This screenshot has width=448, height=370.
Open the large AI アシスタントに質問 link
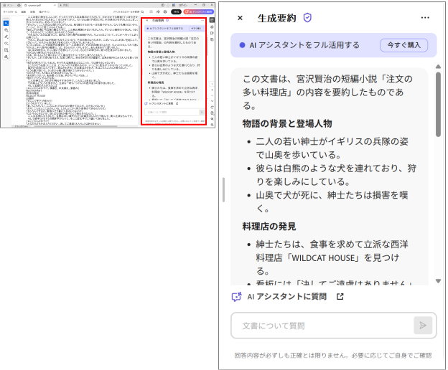pos(287,297)
